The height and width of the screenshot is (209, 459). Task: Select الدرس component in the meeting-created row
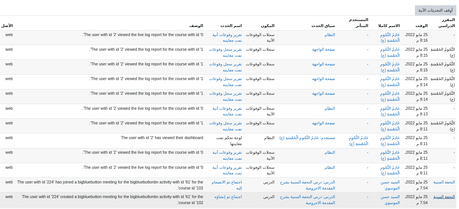point(269,197)
